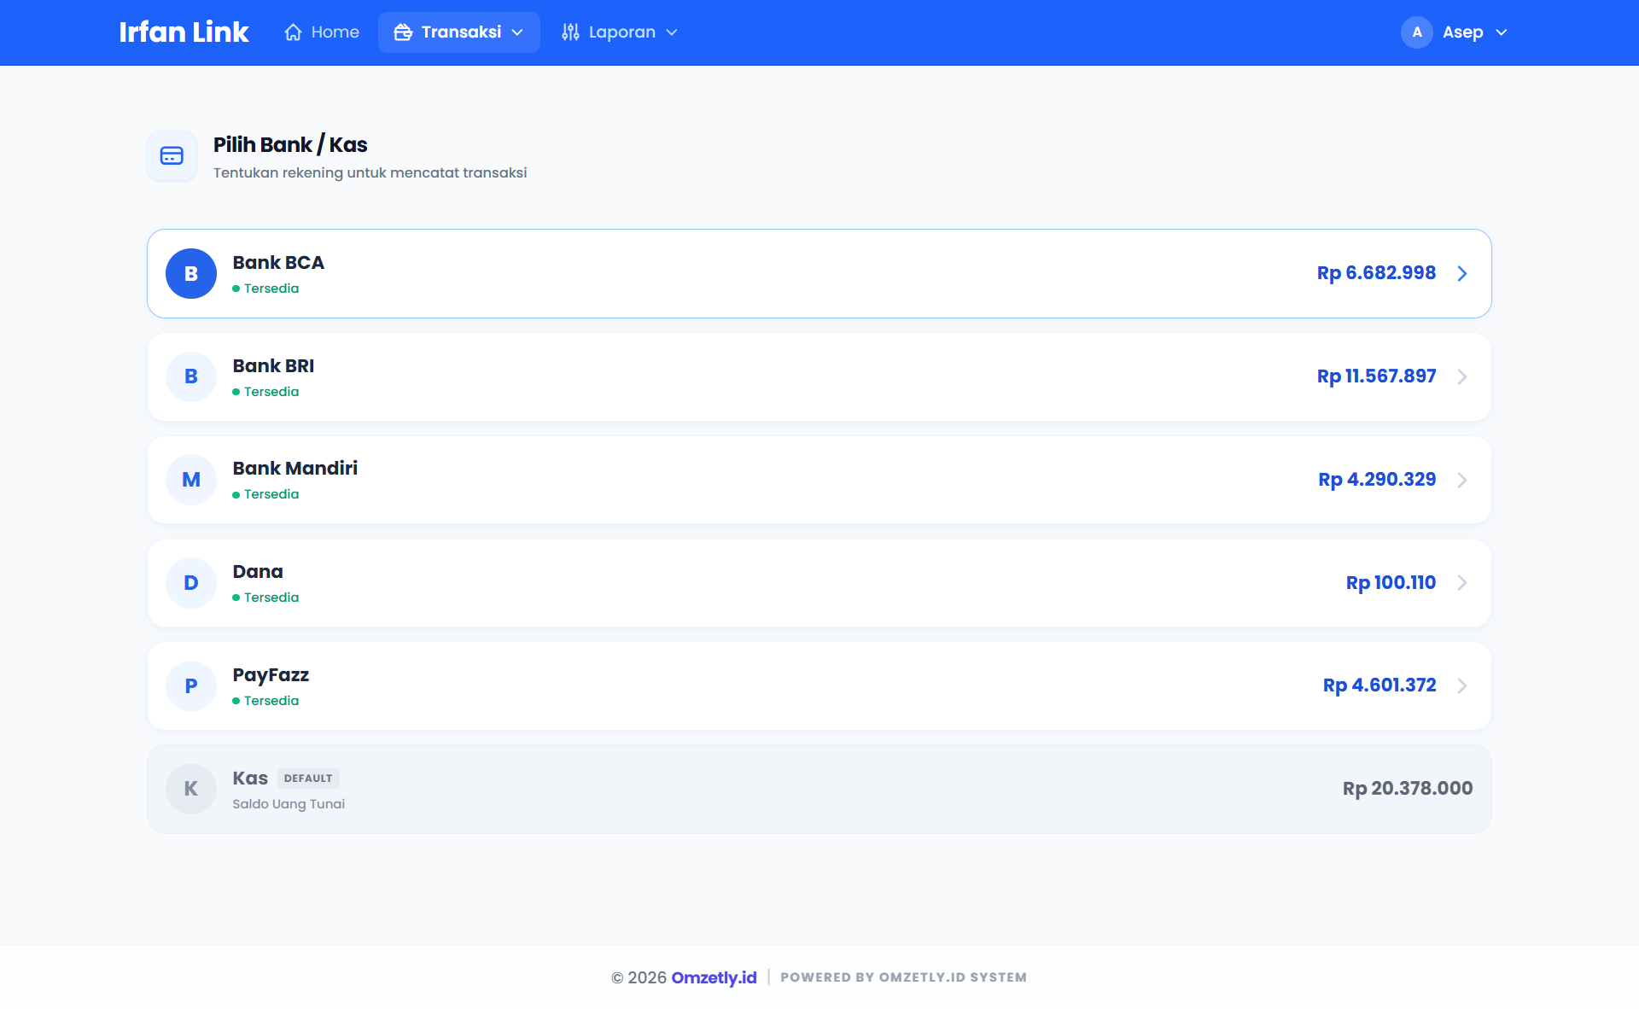Image resolution: width=1639 pixels, height=1009 pixels.
Task: Expand the Laporan menu chevron
Action: [x=672, y=32]
